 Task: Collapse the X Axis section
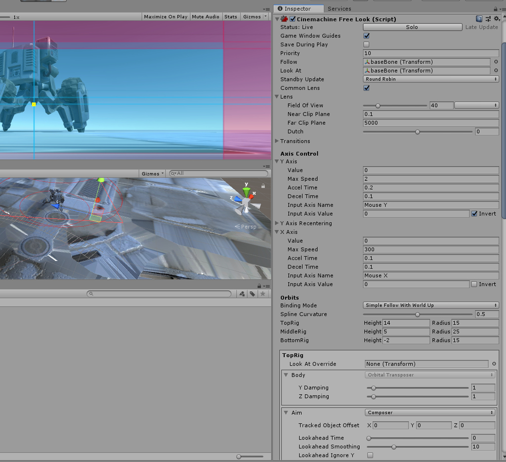point(277,232)
